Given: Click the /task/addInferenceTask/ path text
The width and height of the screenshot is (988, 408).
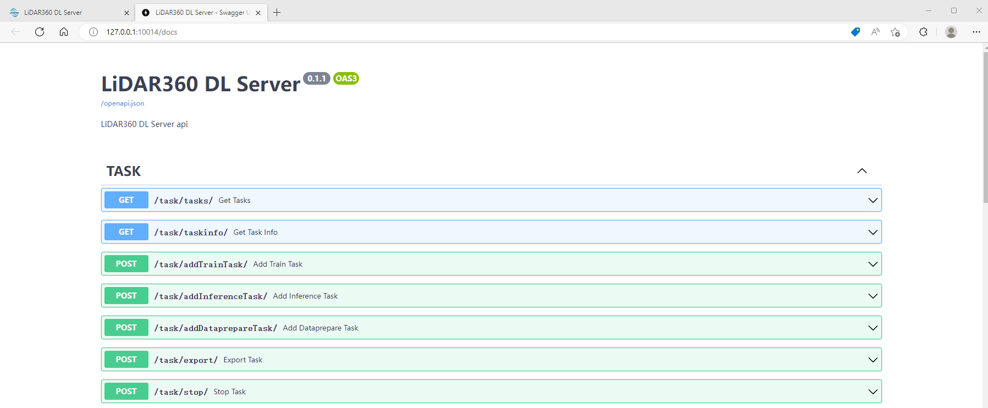Looking at the screenshot, I should click(x=211, y=296).
